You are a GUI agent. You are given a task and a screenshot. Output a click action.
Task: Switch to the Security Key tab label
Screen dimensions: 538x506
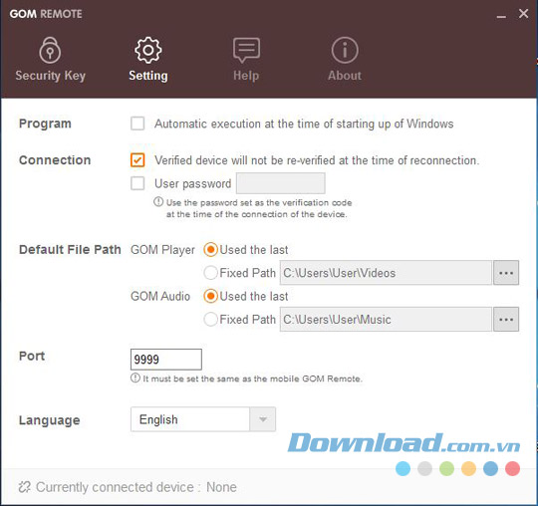(51, 76)
